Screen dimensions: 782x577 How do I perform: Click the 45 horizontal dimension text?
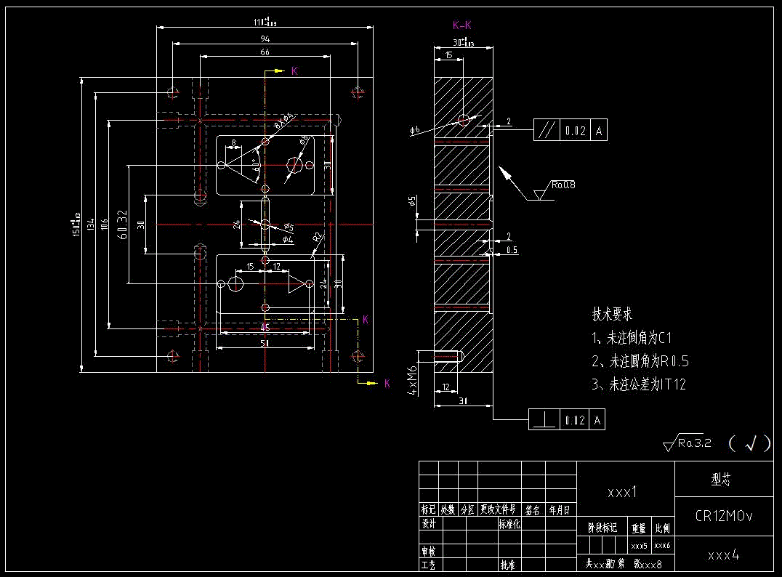pyautogui.click(x=265, y=327)
